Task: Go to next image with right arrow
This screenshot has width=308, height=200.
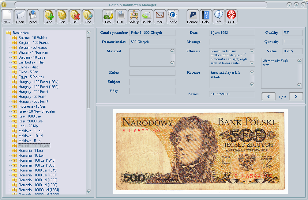Action: coord(296,97)
